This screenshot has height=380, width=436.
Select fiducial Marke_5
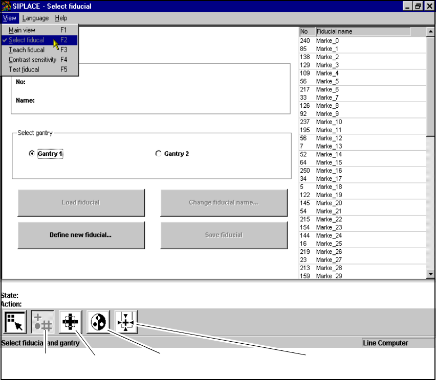pos(363,81)
